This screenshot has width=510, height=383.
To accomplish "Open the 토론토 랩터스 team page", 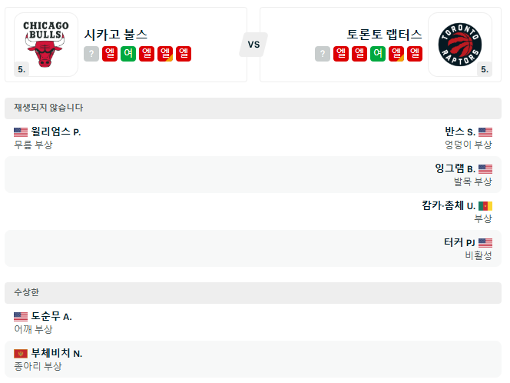I will (384, 35).
